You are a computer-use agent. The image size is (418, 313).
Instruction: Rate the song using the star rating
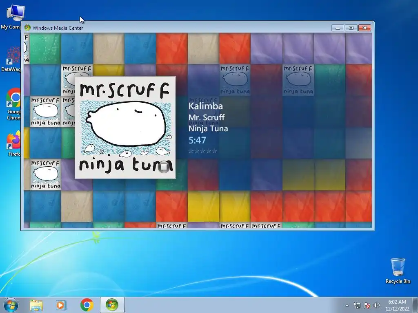[x=203, y=151]
